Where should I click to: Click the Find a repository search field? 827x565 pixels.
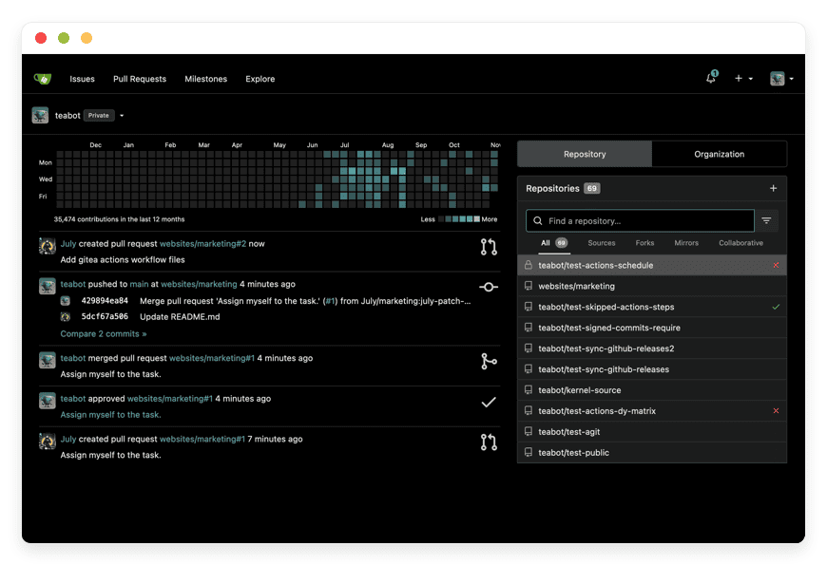tap(640, 221)
